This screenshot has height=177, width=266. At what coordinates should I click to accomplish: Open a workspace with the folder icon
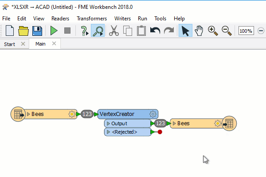(x=23, y=31)
